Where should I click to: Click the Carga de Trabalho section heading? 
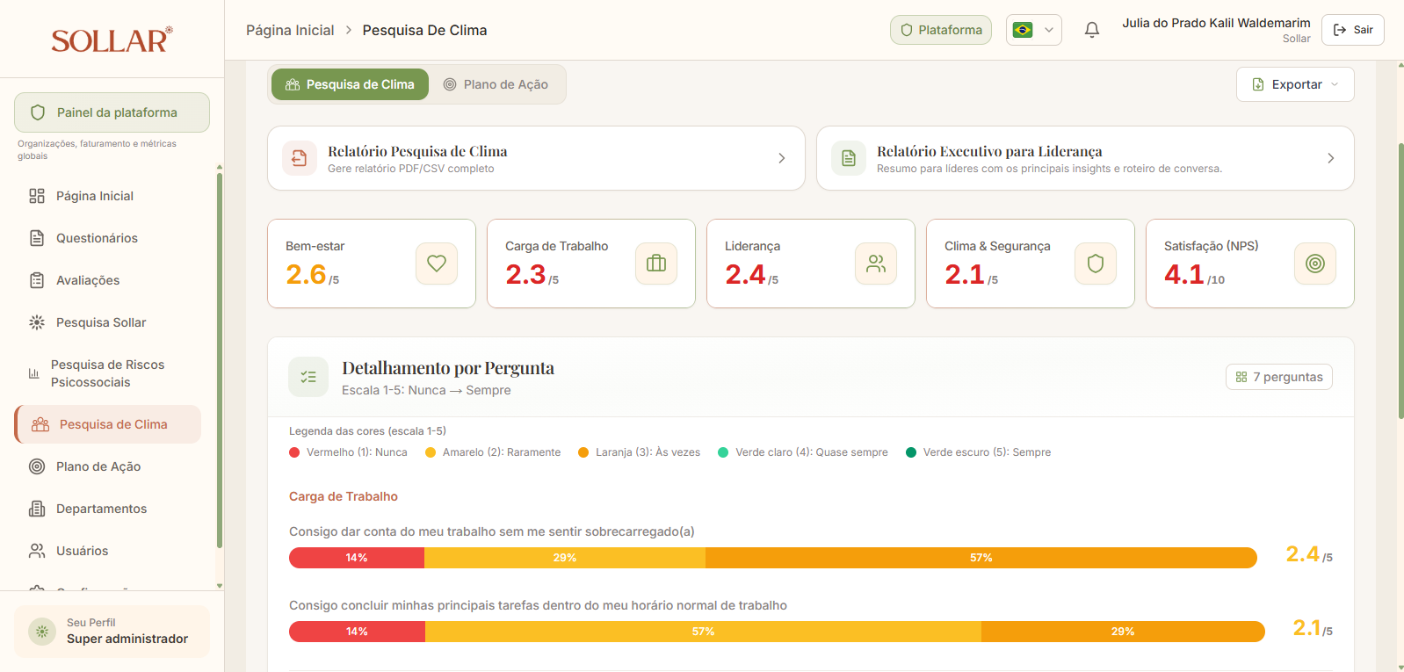coord(344,496)
